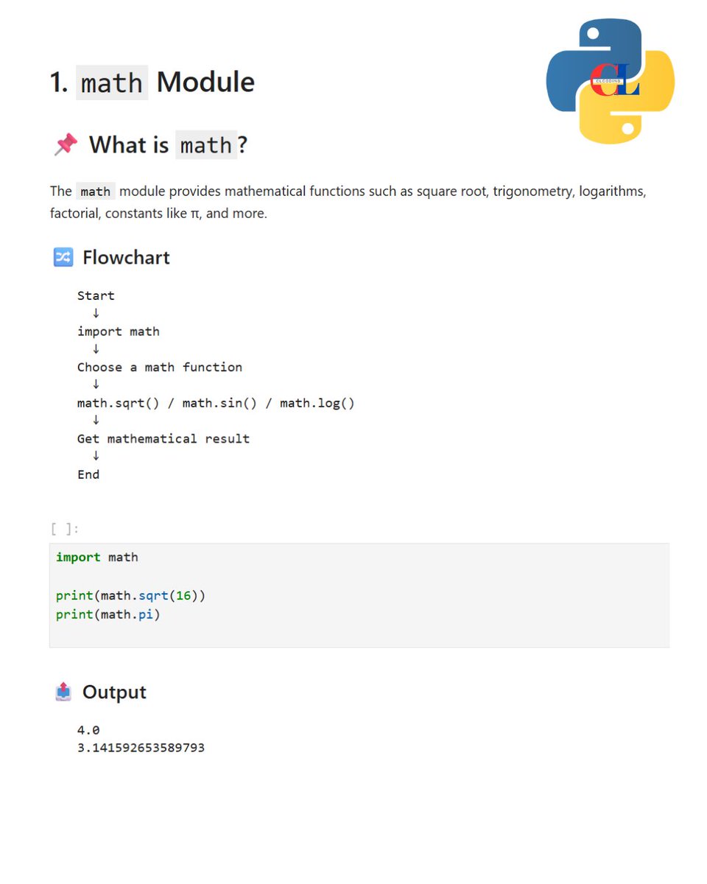Click the Python CLCODING logo

(x=611, y=81)
